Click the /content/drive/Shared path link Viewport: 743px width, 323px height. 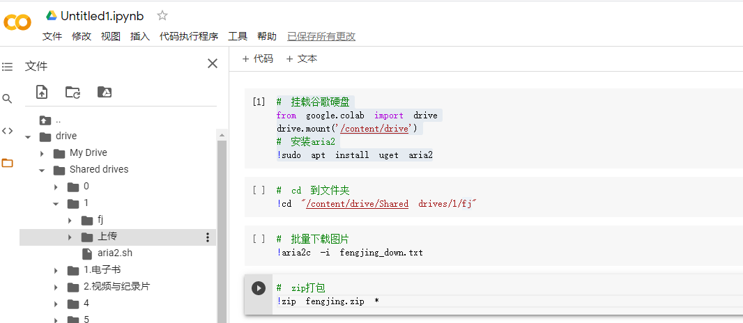coord(358,204)
